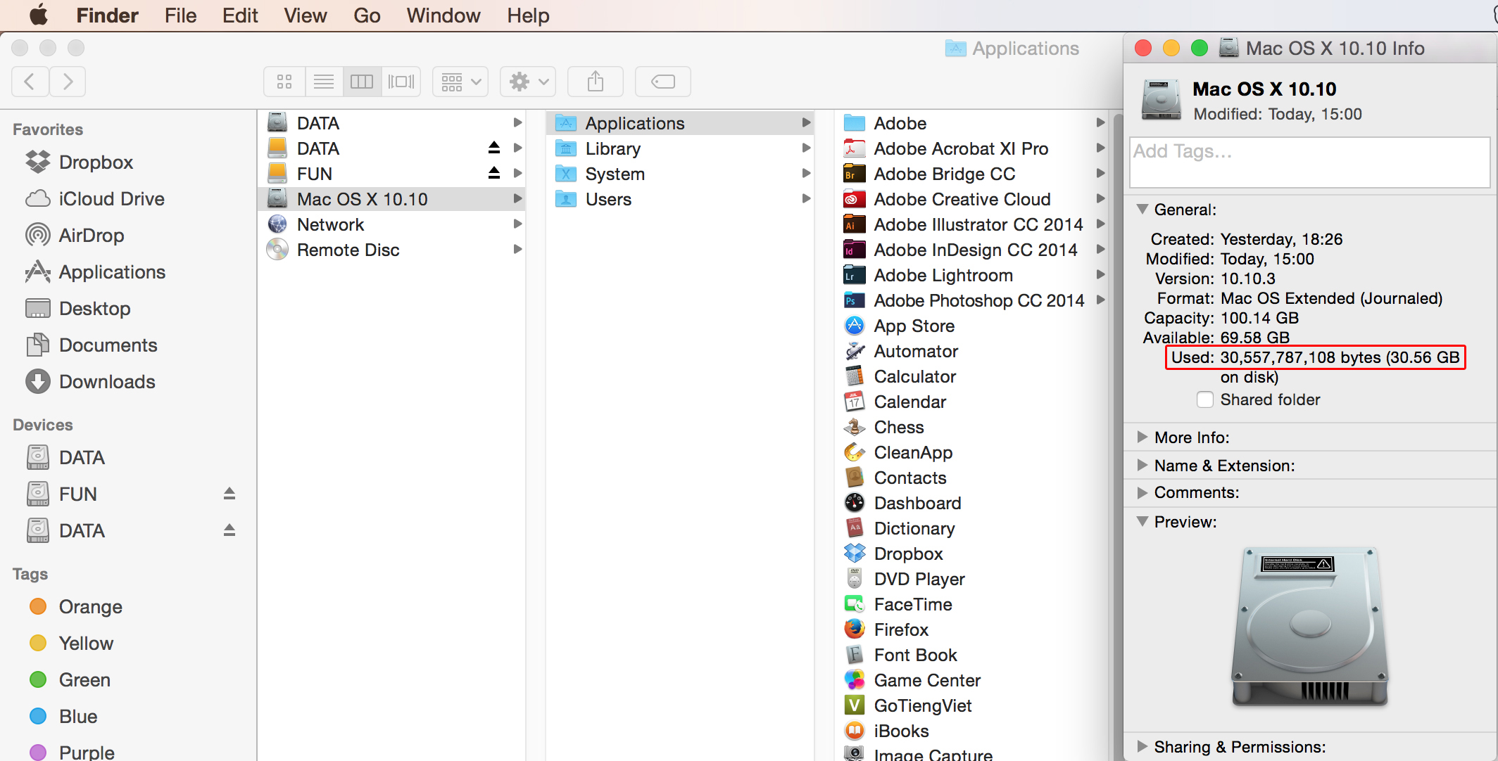Click the hard disk preview image
The image size is (1498, 761).
coord(1309,627)
